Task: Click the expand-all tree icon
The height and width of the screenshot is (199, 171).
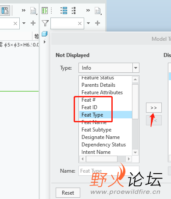Action: pyautogui.click(x=64, y=11)
